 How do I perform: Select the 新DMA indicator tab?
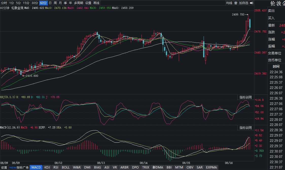pos(158,167)
